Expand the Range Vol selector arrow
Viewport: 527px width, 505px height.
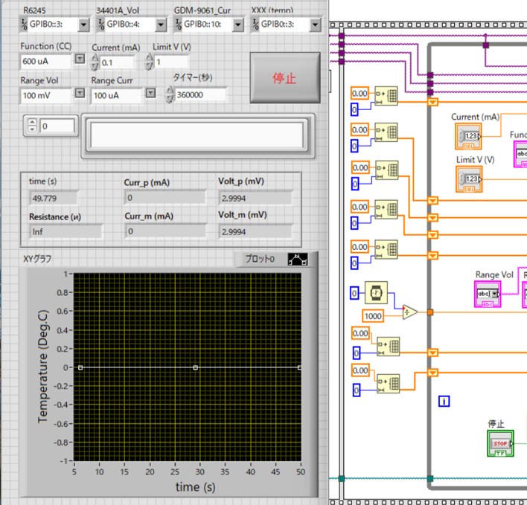pos(80,94)
